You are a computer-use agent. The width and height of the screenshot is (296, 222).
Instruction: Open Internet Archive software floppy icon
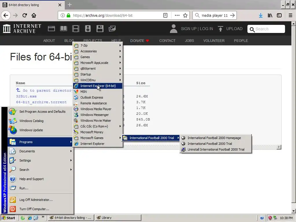point(100,29)
